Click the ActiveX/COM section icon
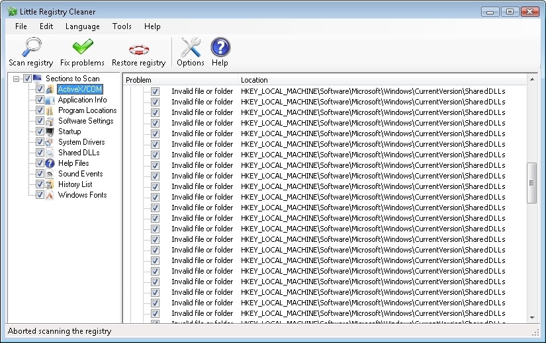546x343 pixels. pyautogui.click(x=50, y=89)
